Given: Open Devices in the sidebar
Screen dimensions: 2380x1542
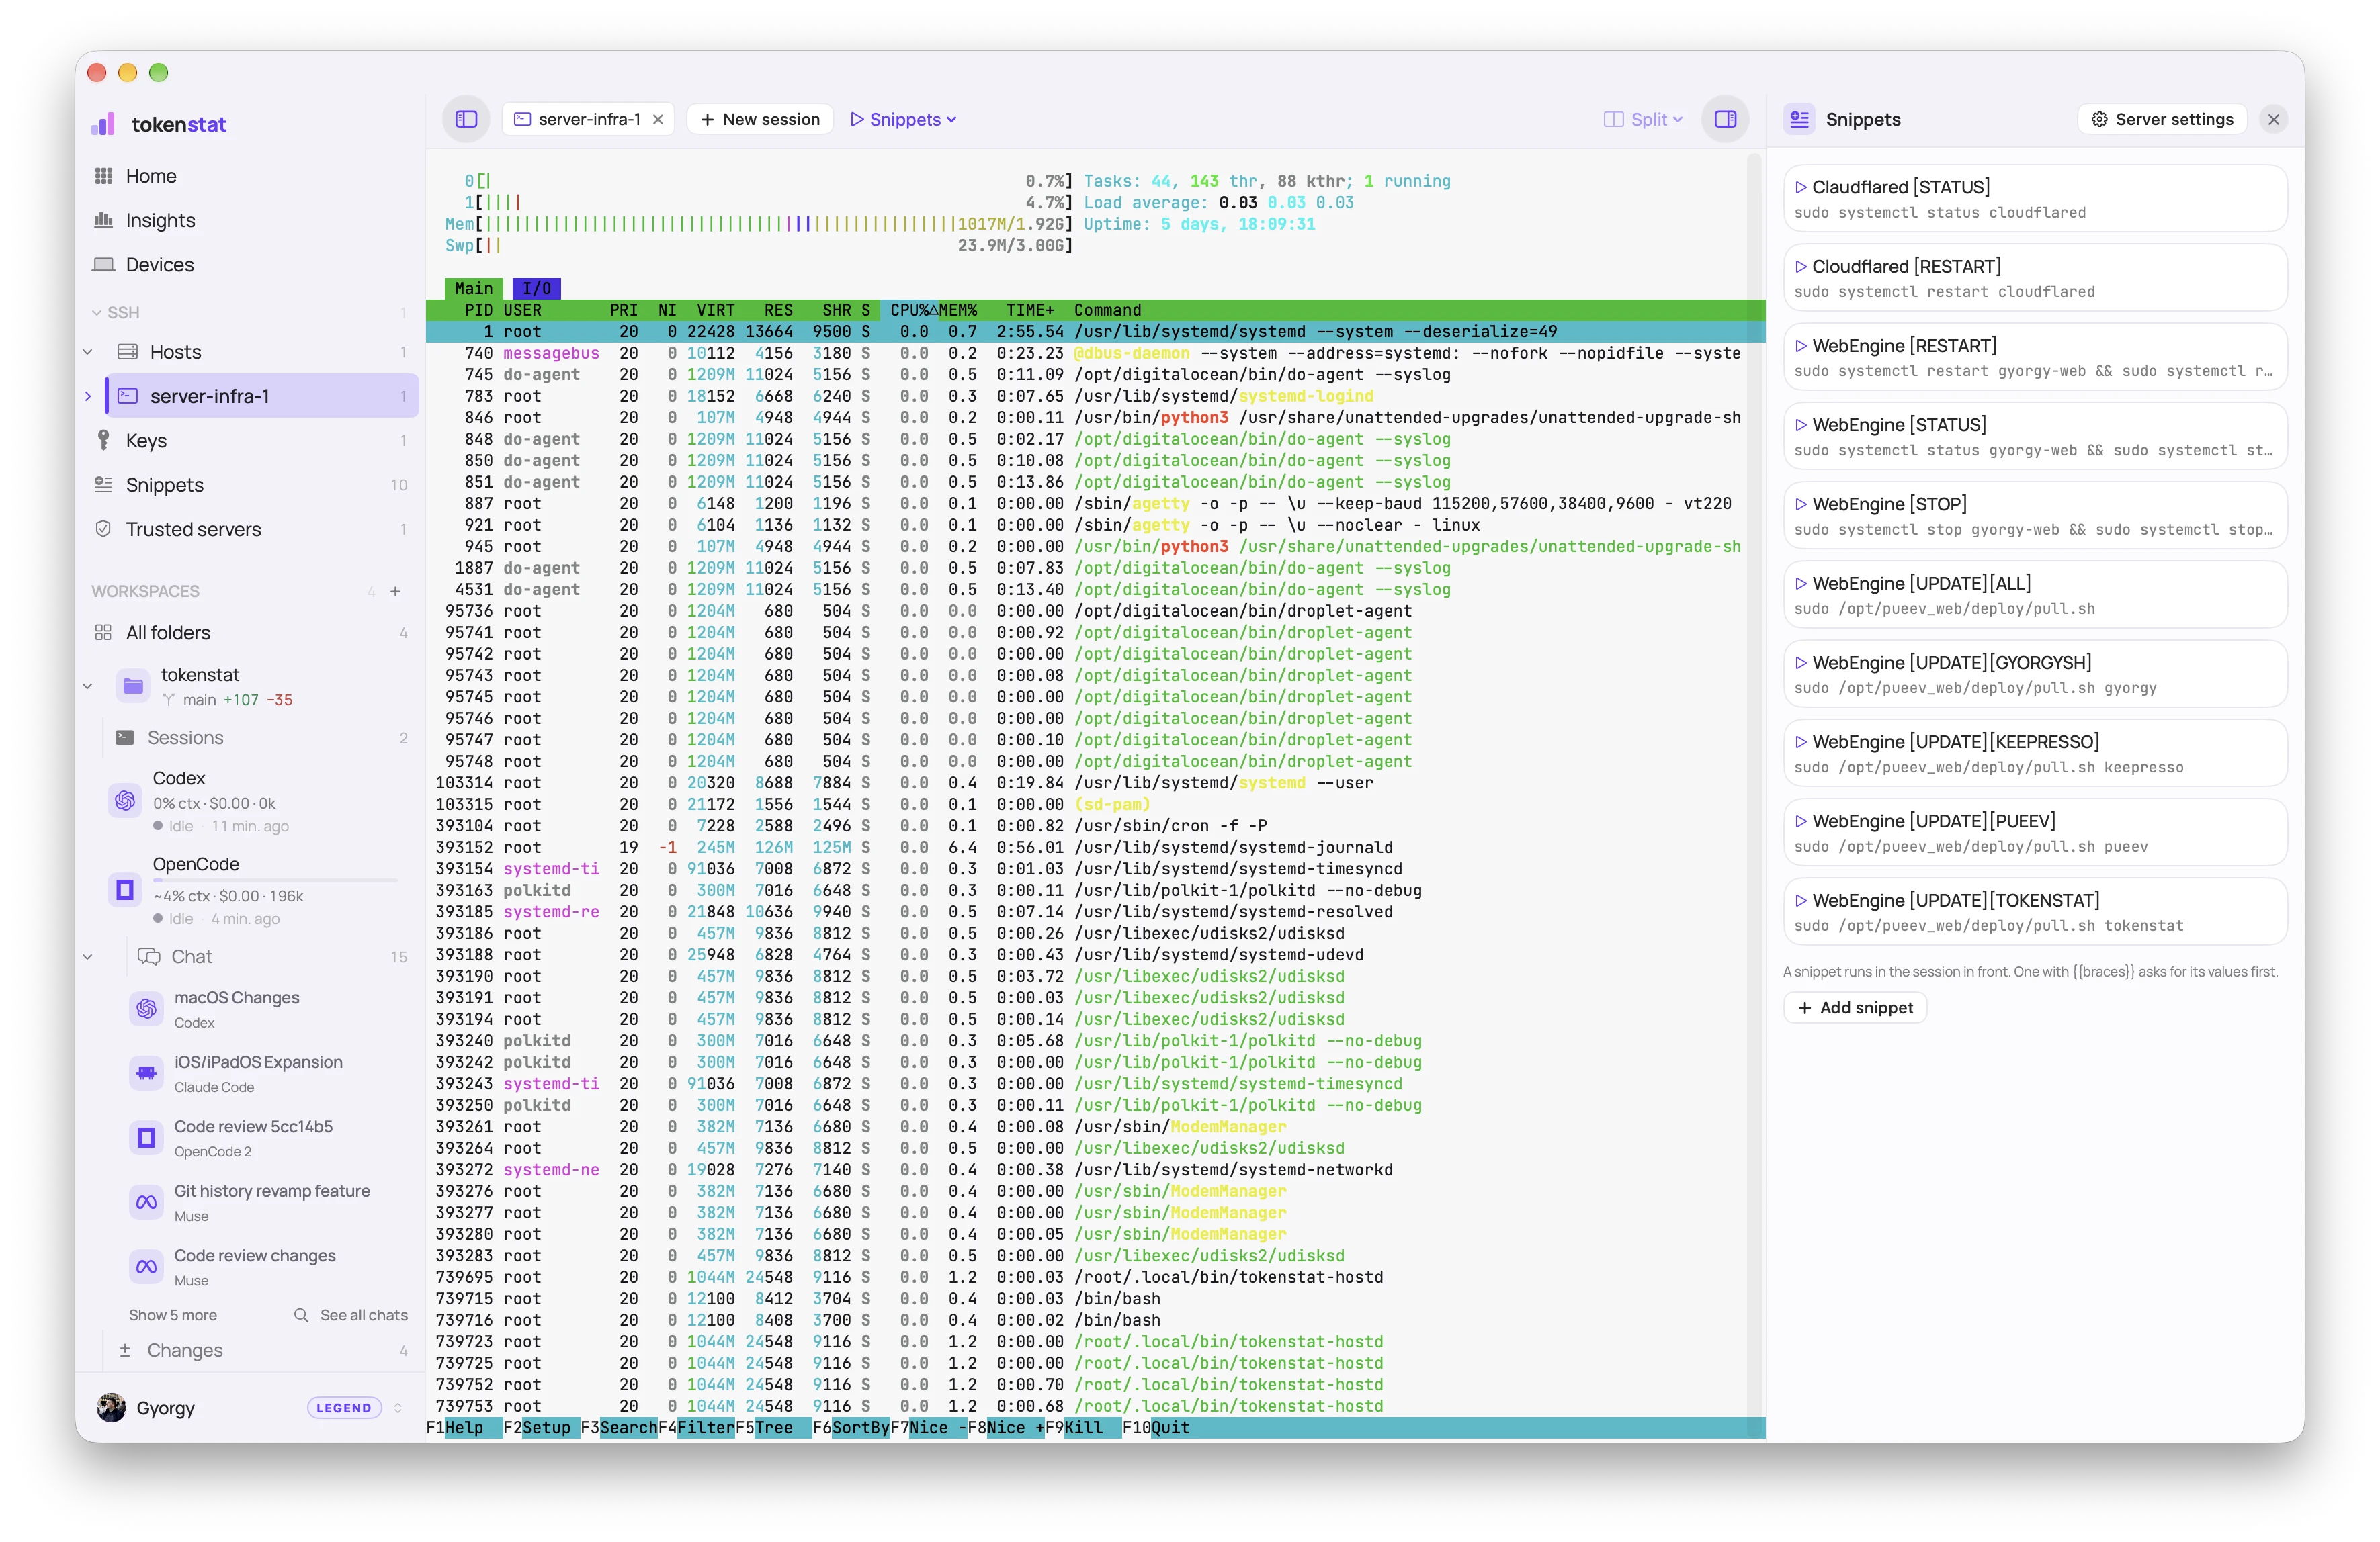Looking at the screenshot, I should [x=250, y=264].
